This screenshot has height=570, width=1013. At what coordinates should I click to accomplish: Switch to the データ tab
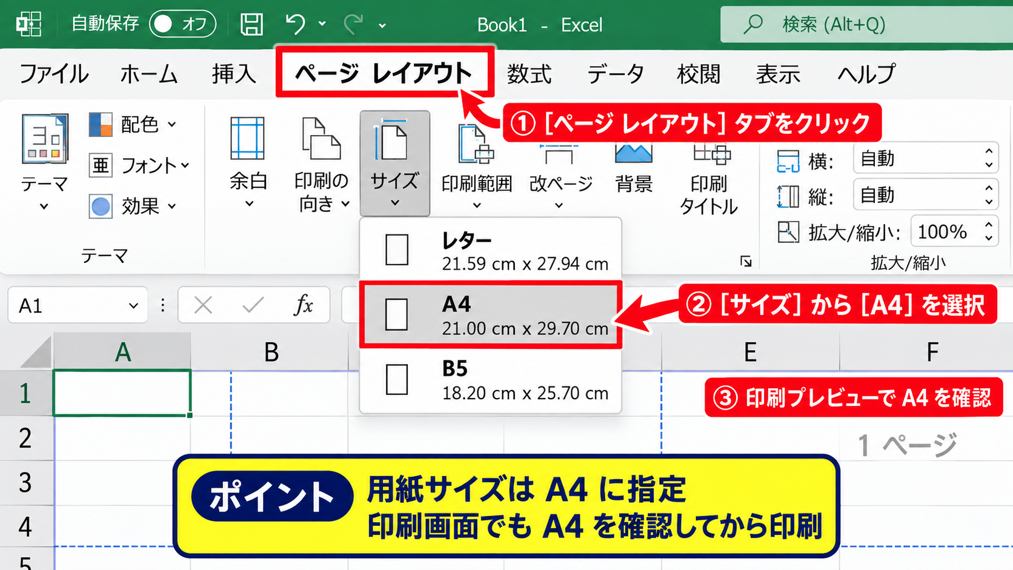coord(615,74)
